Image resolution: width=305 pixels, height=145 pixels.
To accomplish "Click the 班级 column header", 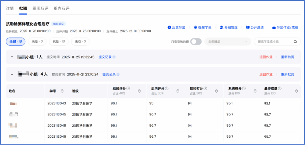I will 75,91.
